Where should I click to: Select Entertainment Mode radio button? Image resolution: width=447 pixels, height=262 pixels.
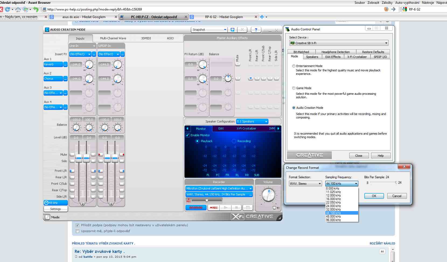[294, 66]
